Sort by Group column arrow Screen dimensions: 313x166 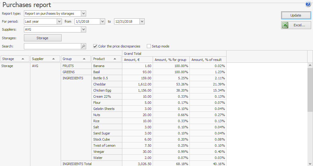point(84,59)
